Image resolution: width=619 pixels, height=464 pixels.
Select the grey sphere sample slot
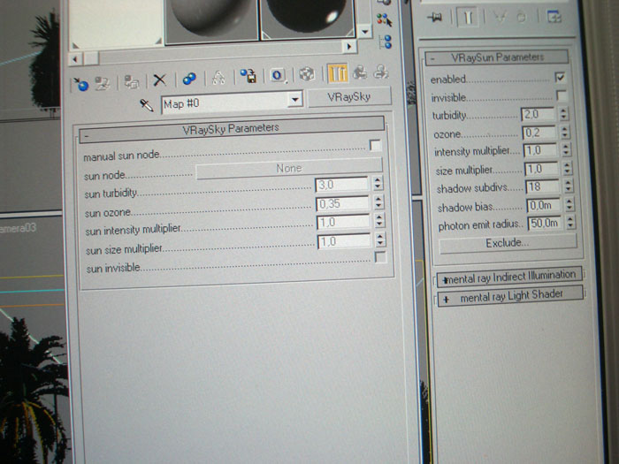pos(211,20)
